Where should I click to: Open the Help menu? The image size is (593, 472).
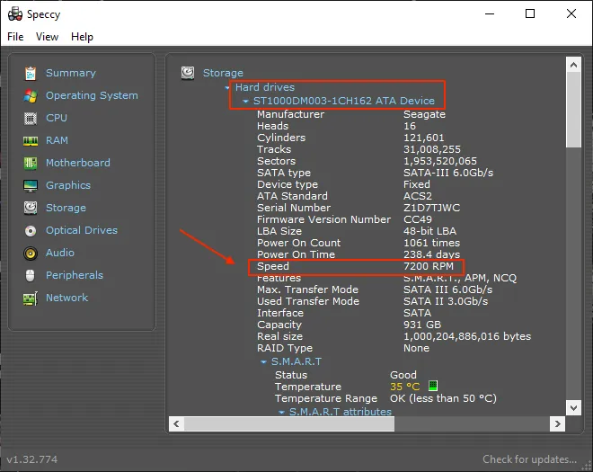82,37
